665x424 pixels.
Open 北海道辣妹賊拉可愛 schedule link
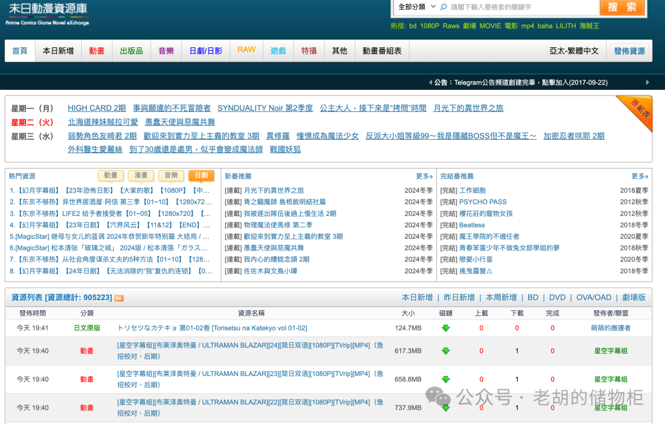click(103, 122)
